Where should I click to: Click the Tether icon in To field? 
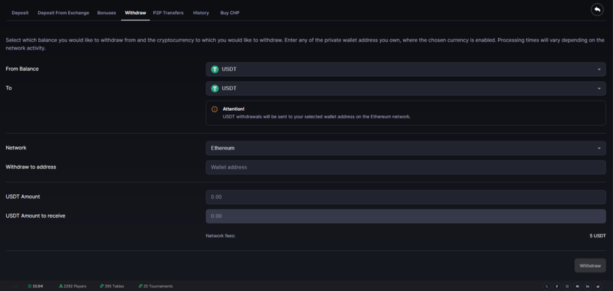tap(215, 88)
